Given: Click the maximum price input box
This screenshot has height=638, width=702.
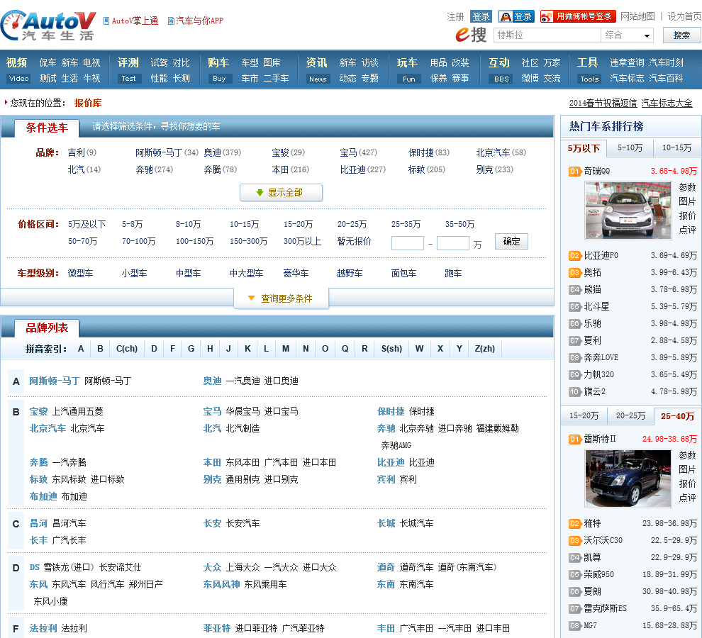Looking at the screenshot, I should (x=452, y=243).
